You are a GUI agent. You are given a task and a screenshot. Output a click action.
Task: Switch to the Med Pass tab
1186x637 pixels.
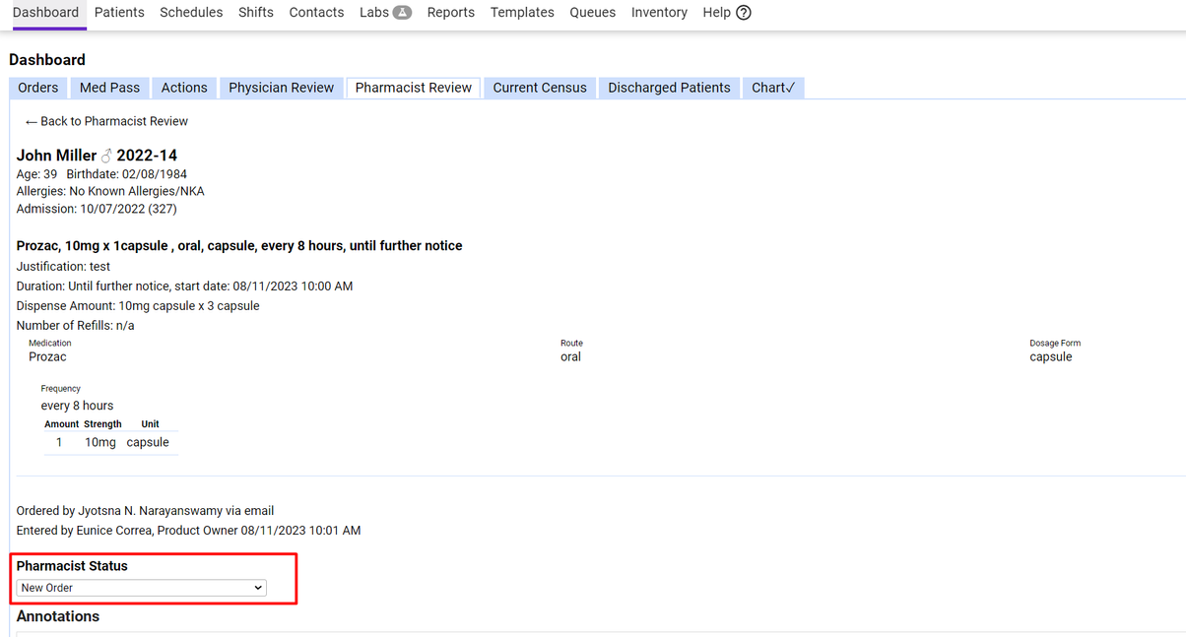click(109, 88)
